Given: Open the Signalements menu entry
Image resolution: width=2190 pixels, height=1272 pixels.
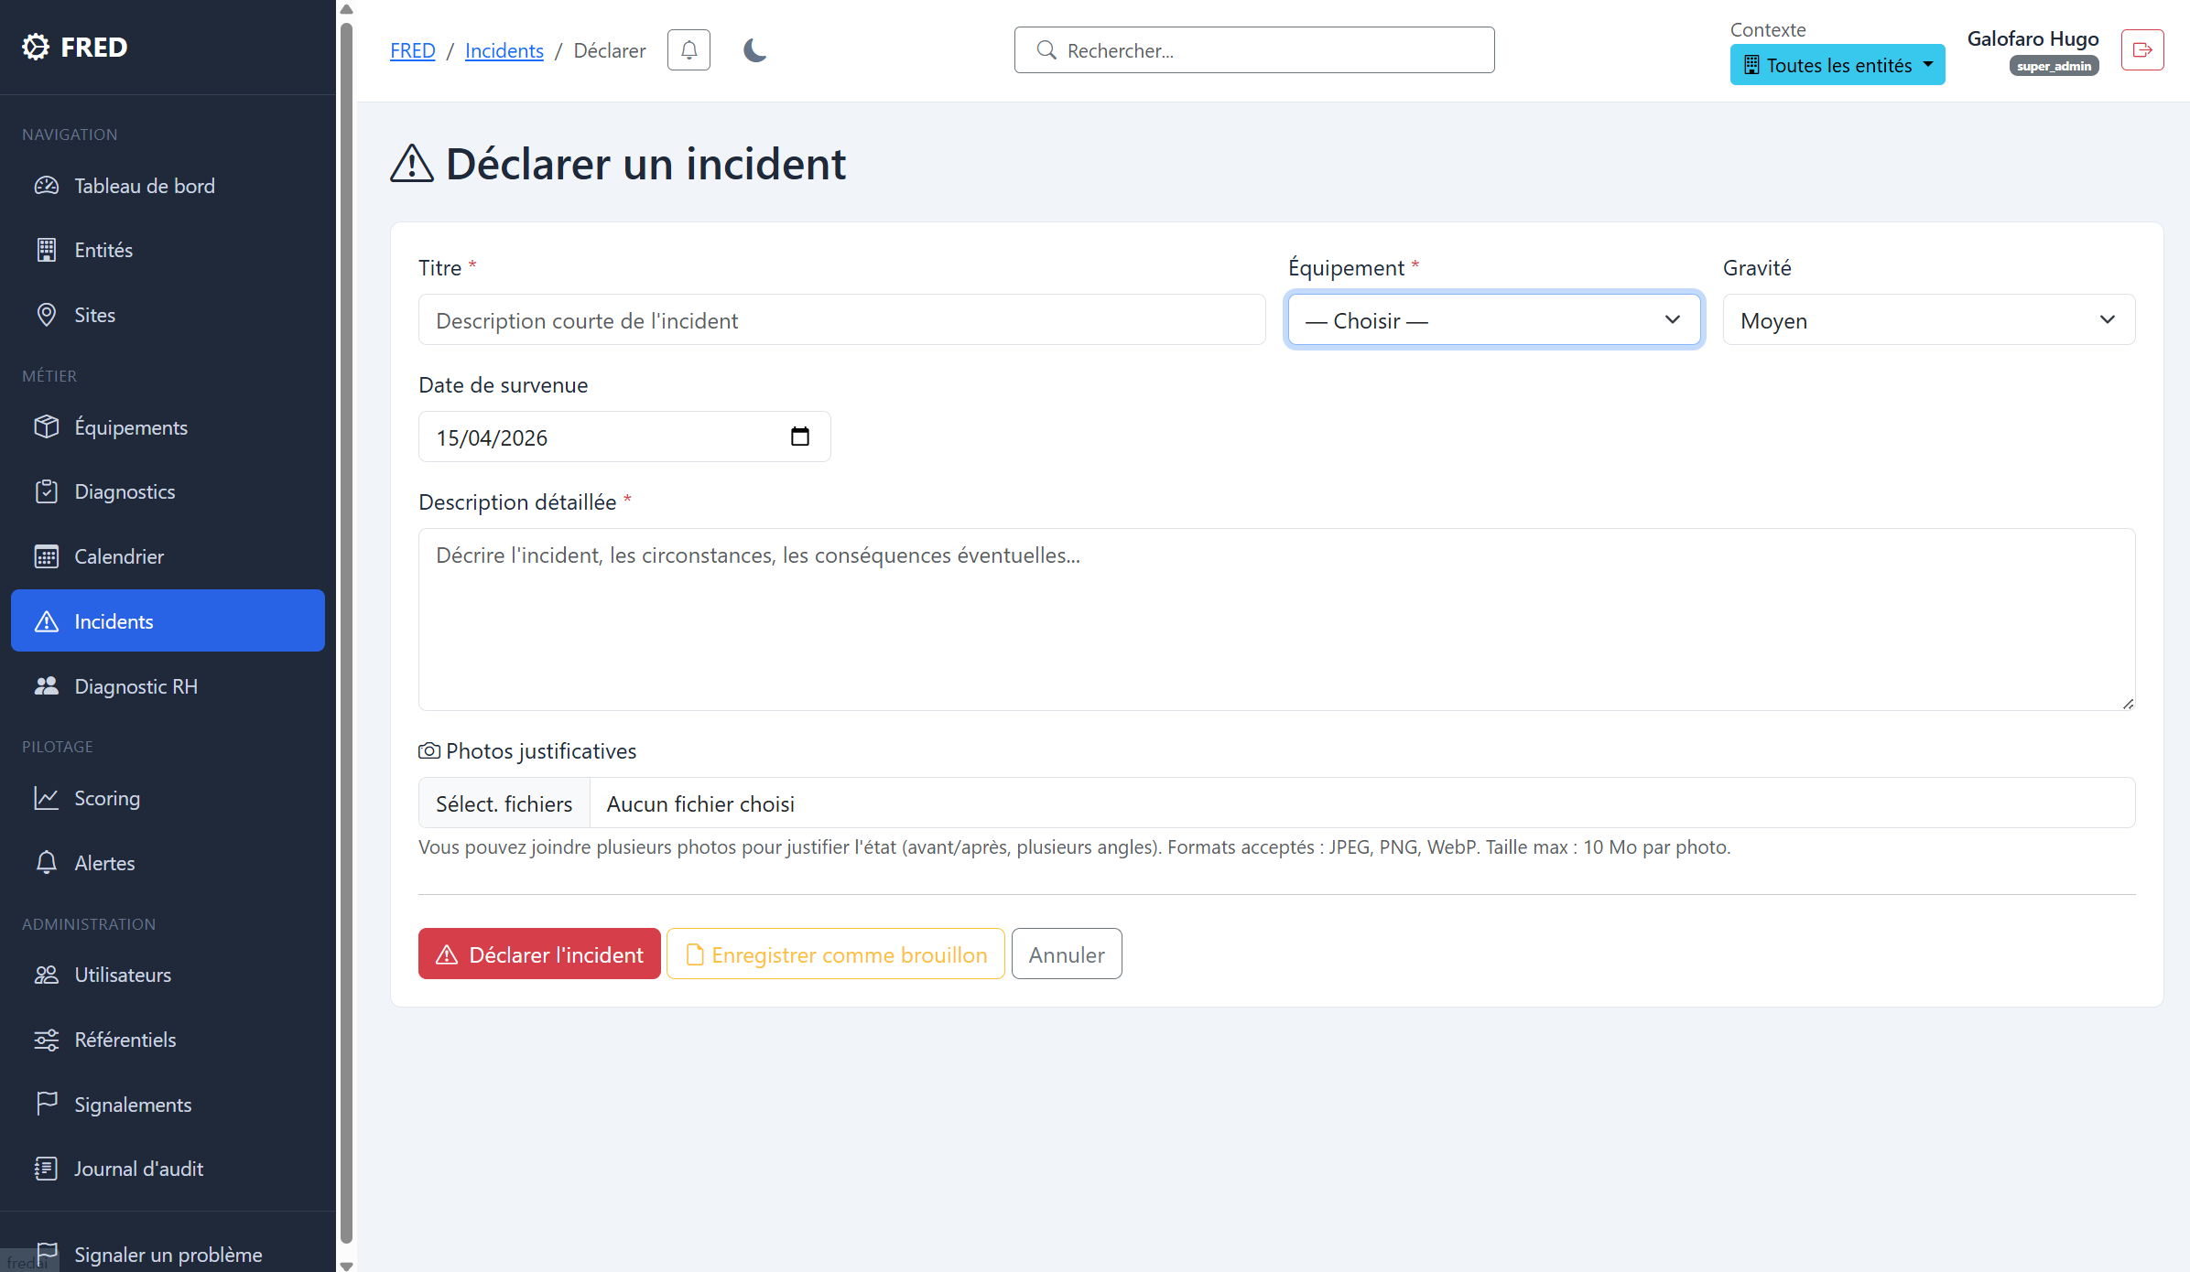Looking at the screenshot, I should tap(133, 1105).
